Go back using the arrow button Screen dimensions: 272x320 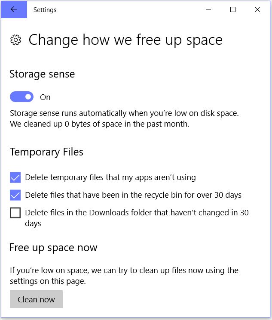point(14,9)
